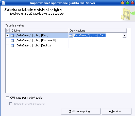Click the Anteprima button
Screen dimensions: 135x116
pos(117,111)
